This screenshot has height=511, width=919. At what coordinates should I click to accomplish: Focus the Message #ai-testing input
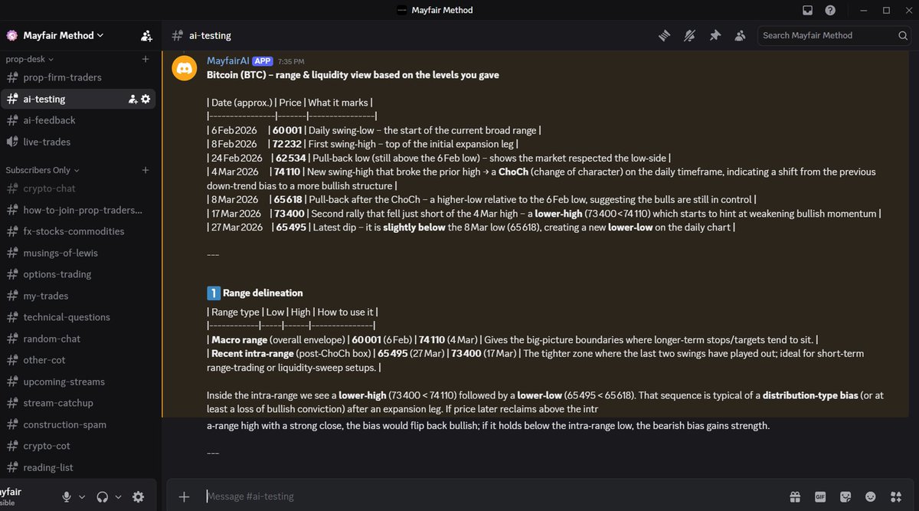[x=490, y=496]
